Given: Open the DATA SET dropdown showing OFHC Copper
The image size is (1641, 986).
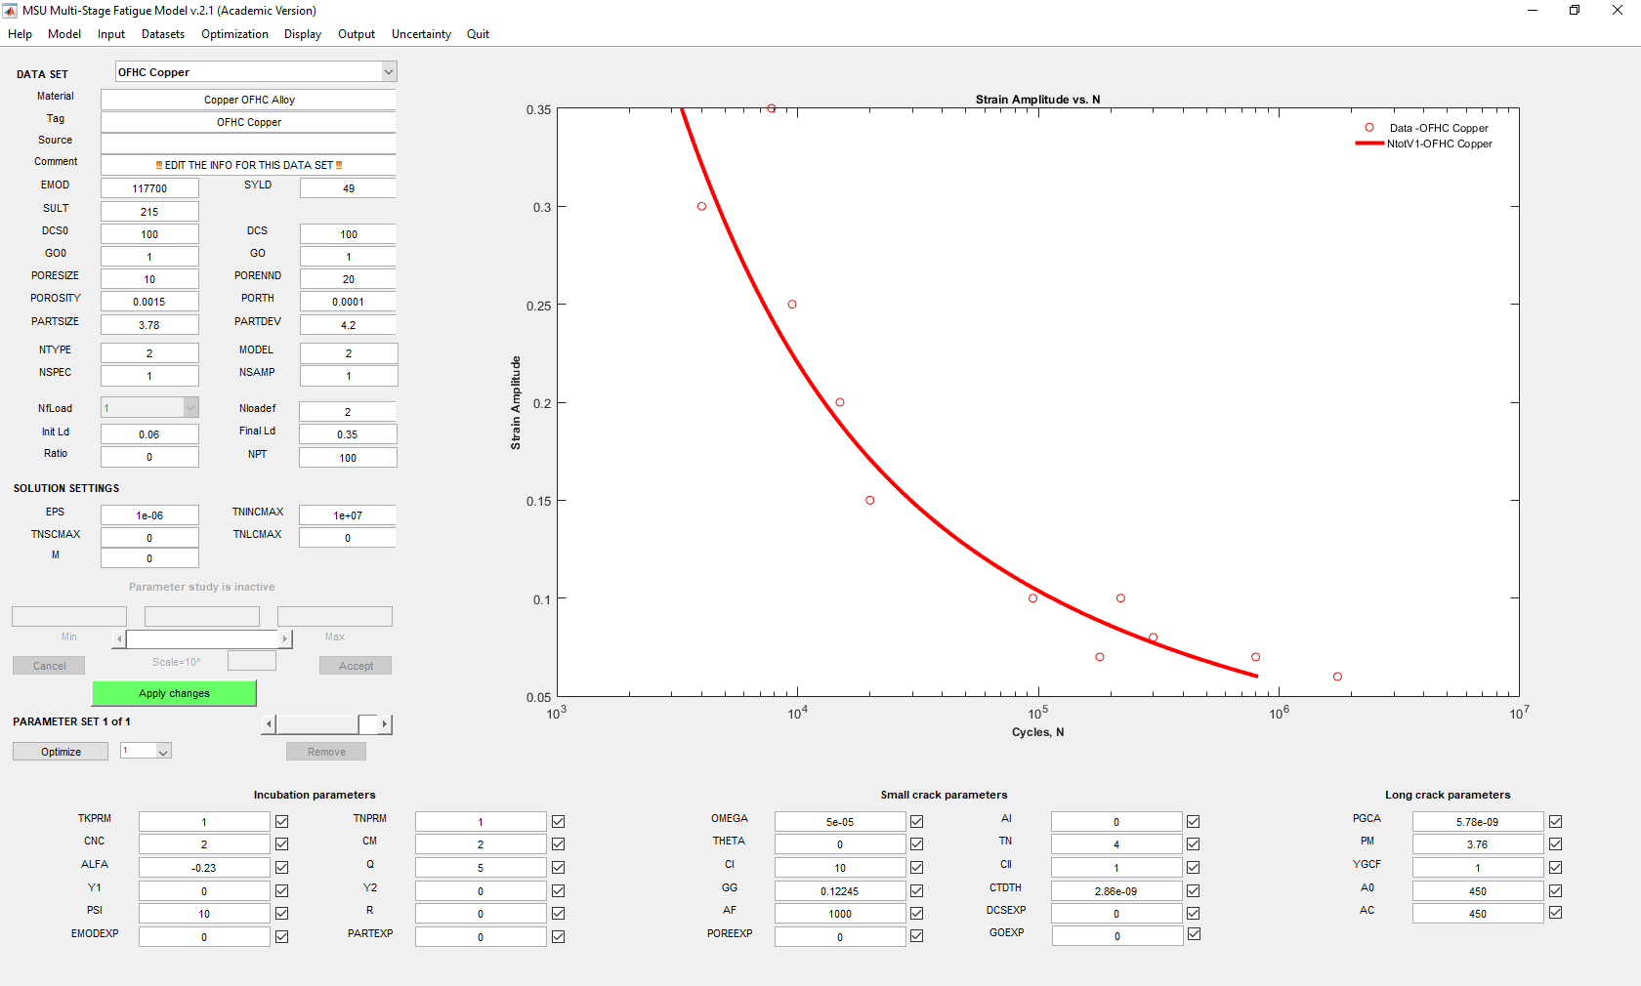Looking at the screenshot, I should 388,72.
